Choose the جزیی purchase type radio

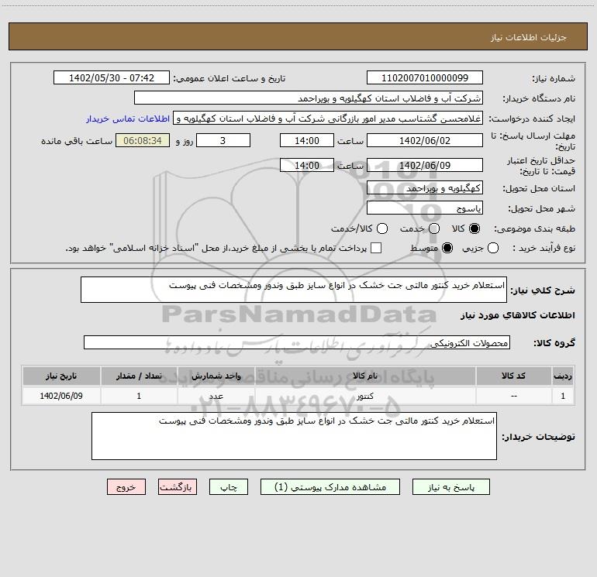[x=493, y=249]
